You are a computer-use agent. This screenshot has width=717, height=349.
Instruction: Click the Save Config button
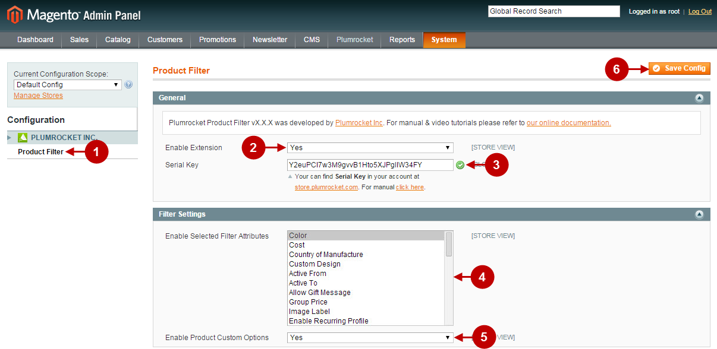[x=680, y=69]
